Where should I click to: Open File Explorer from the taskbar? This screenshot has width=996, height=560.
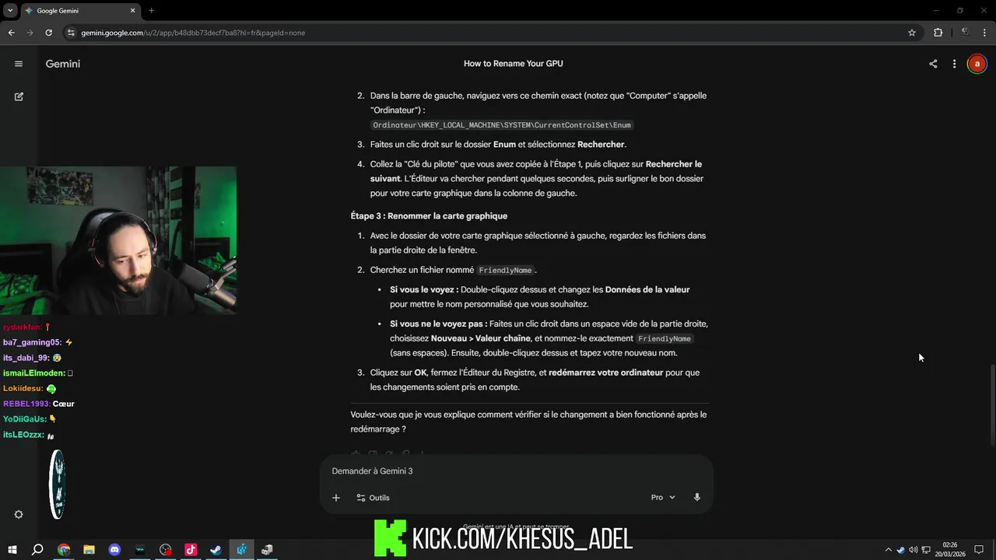[x=89, y=550]
